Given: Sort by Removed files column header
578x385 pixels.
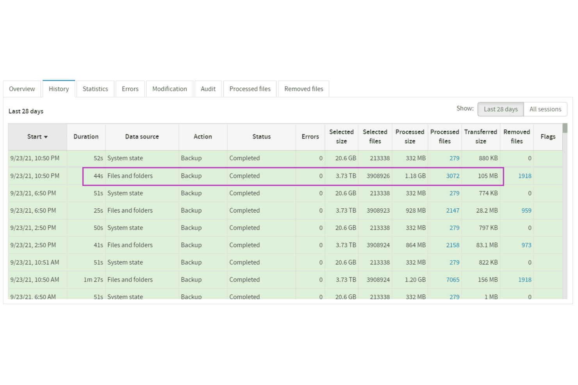Looking at the screenshot, I should pyautogui.click(x=517, y=137).
